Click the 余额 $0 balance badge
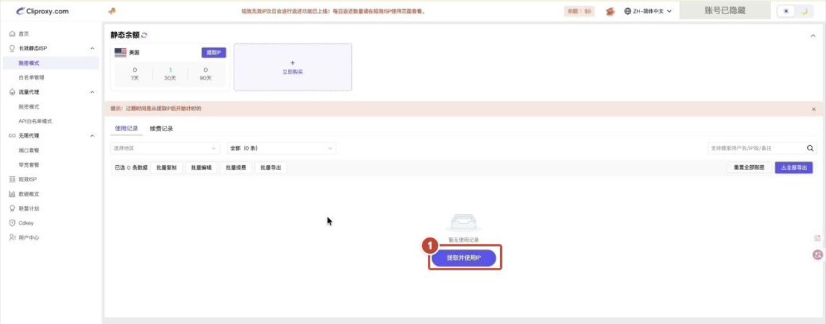Screen dimensions: 826x324 (579, 12)
